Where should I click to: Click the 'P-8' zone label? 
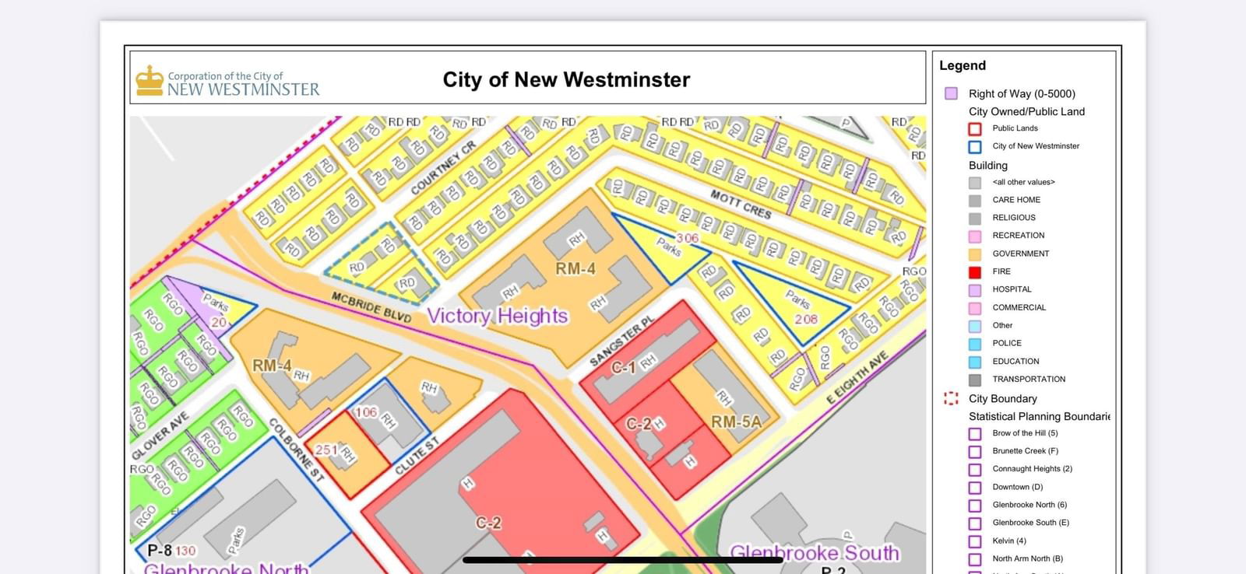pyautogui.click(x=159, y=550)
